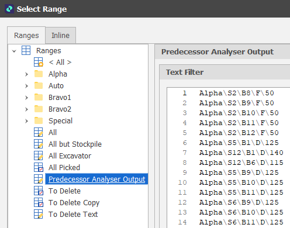This screenshot has height=228, width=290.
Task: Click the To Delete range icon
Action: coord(39,191)
